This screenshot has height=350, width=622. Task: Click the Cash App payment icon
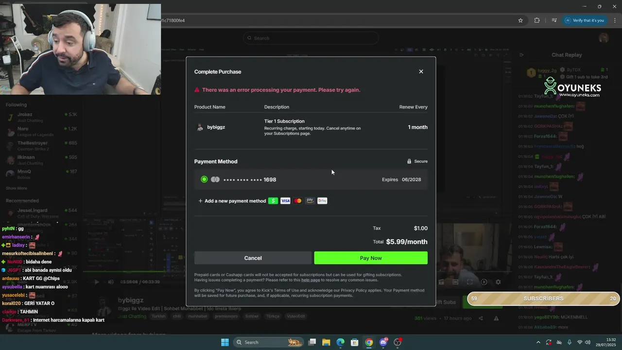pos(273,201)
